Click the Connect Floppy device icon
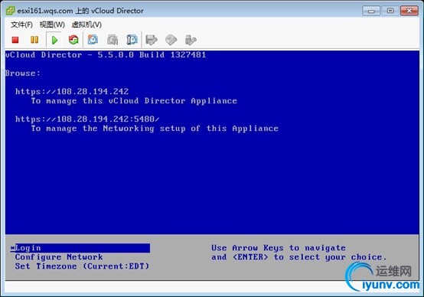 pos(152,40)
